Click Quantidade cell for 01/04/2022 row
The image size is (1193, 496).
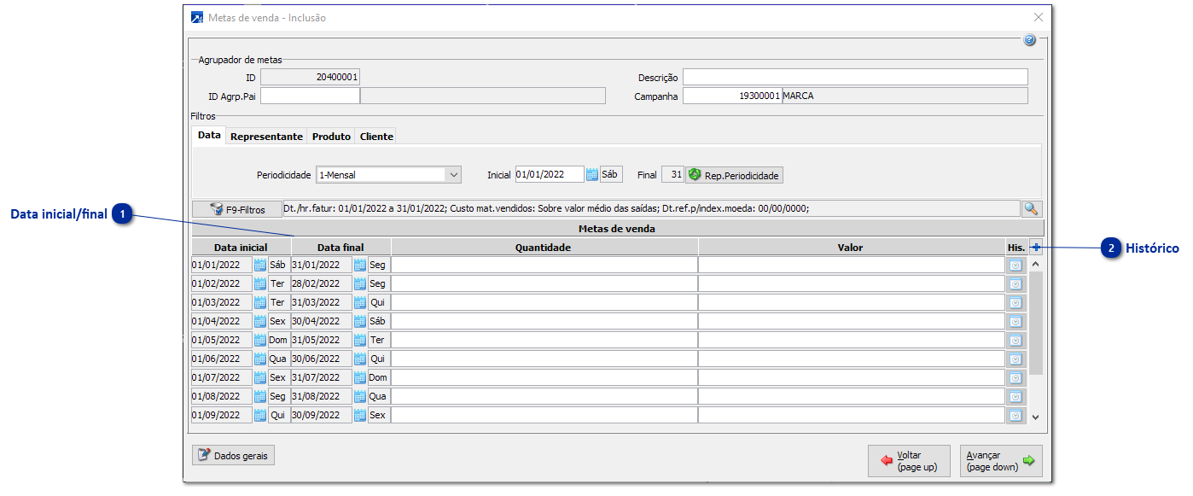click(544, 321)
